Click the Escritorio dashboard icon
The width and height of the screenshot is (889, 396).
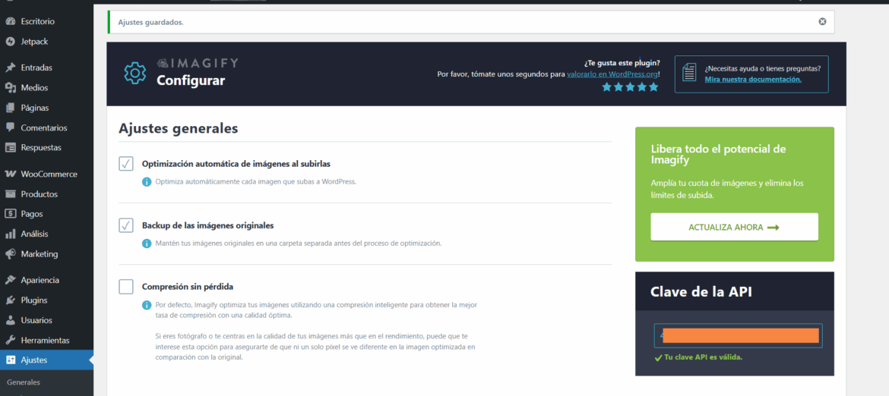pos(10,21)
